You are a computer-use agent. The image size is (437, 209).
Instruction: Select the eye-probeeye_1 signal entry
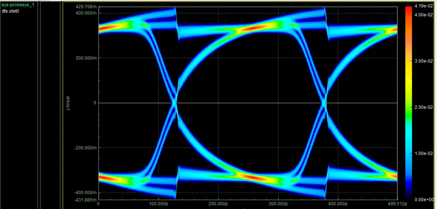(x=18, y=5)
